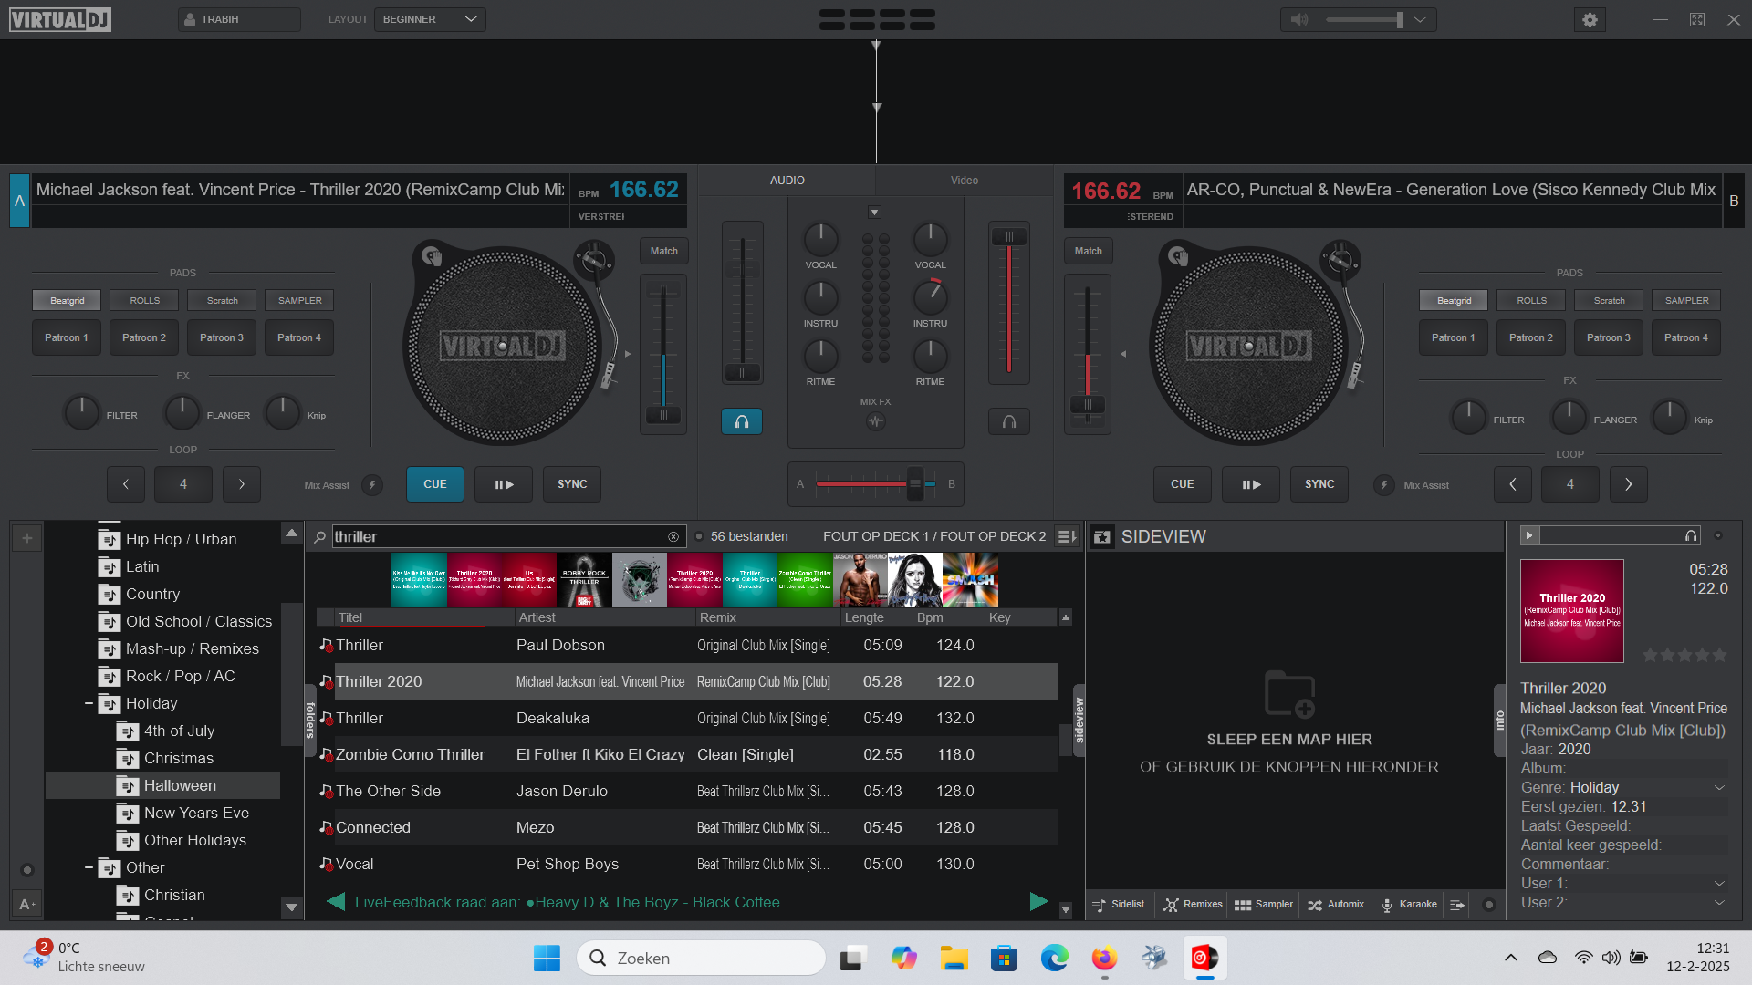Image resolution: width=1752 pixels, height=985 pixels.
Task: Collapse the Other folder
Action: (89, 868)
